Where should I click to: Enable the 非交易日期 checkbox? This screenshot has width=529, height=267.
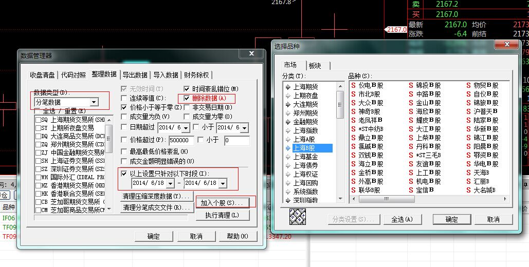[187, 107]
